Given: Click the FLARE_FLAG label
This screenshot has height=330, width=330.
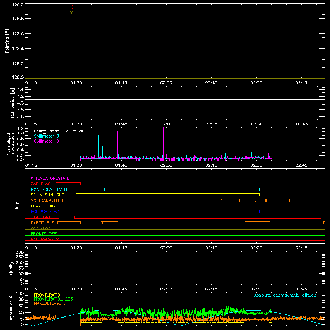Looking at the screenshot, I should (43, 206).
